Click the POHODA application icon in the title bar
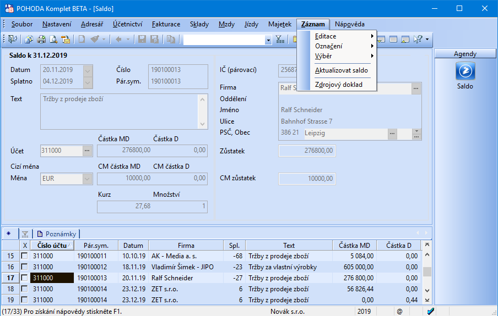The height and width of the screenshot is (316, 498). (9, 9)
